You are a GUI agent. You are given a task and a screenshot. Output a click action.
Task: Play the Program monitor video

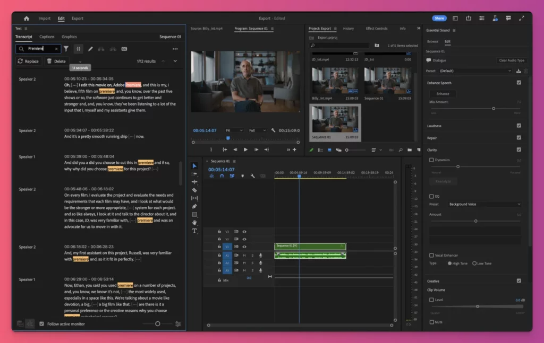(x=245, y=149)
